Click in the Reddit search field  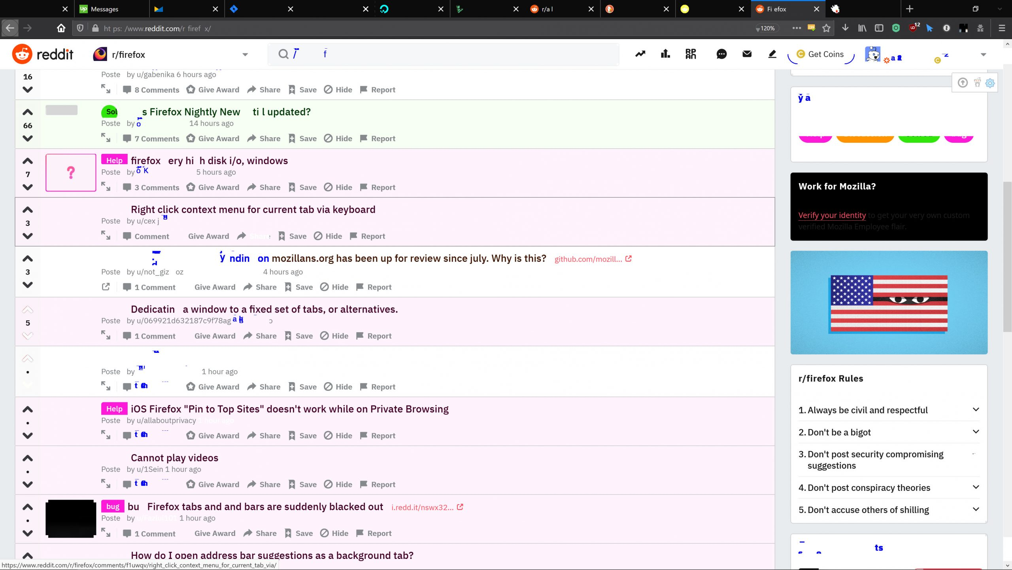[443, 54]
